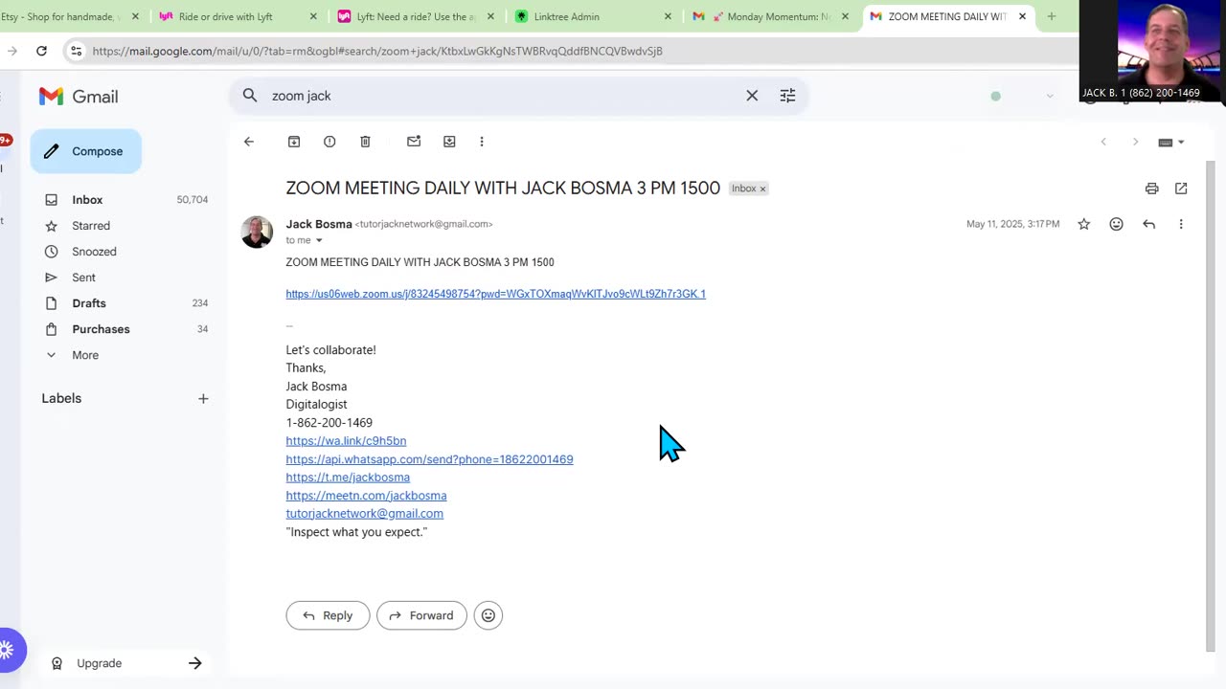Click Upgrade in sidebar
The height and width of the screenshot is (689, 1226).
(125, 663)
